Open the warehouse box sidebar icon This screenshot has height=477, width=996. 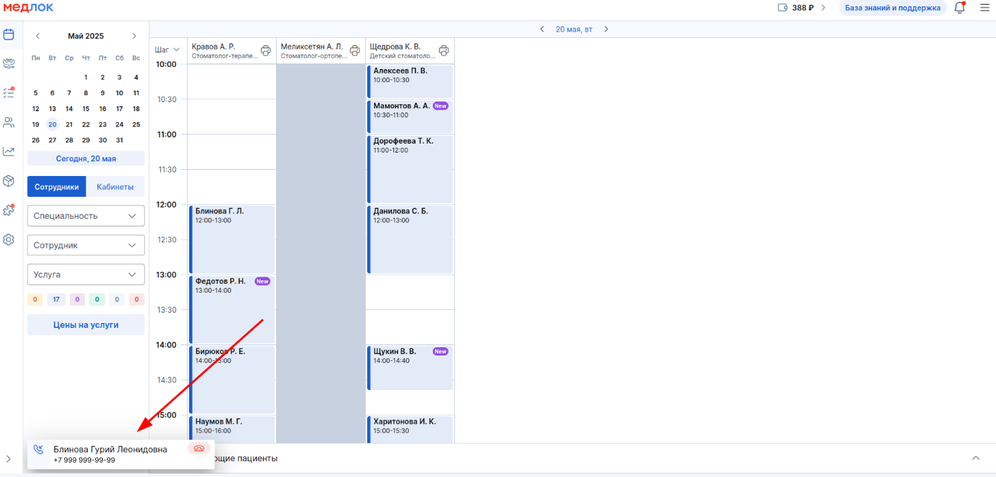point(9,181)
